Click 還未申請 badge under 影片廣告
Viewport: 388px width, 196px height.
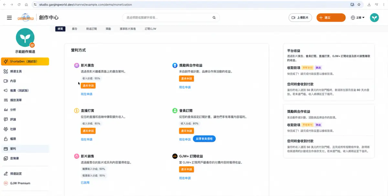tap(88, 86)
